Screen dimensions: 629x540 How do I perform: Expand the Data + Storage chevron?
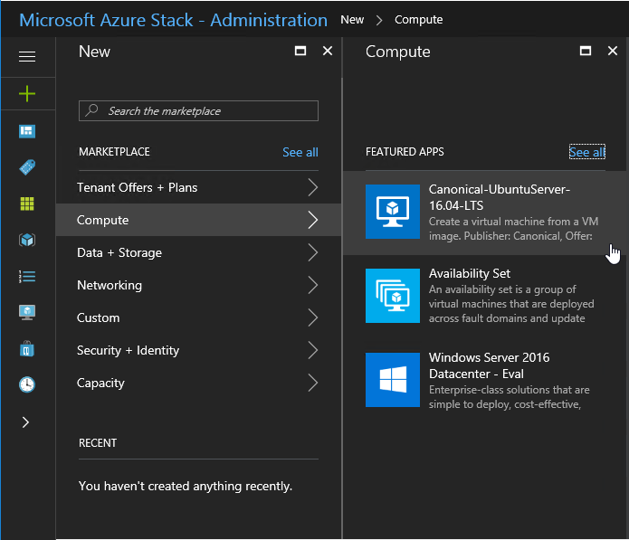coord(313,252)
